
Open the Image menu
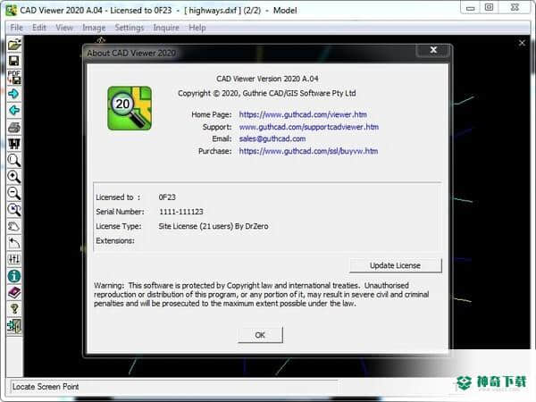click(94, 28)
